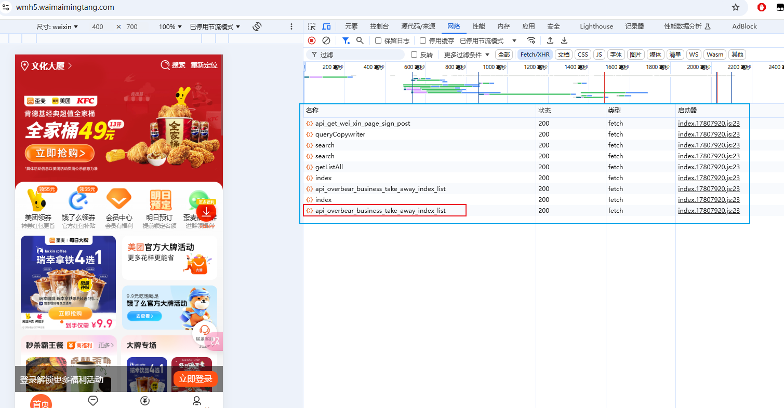
Task: Tap the yuan-coin bottom navigation icon
Action: click(145, 401)
